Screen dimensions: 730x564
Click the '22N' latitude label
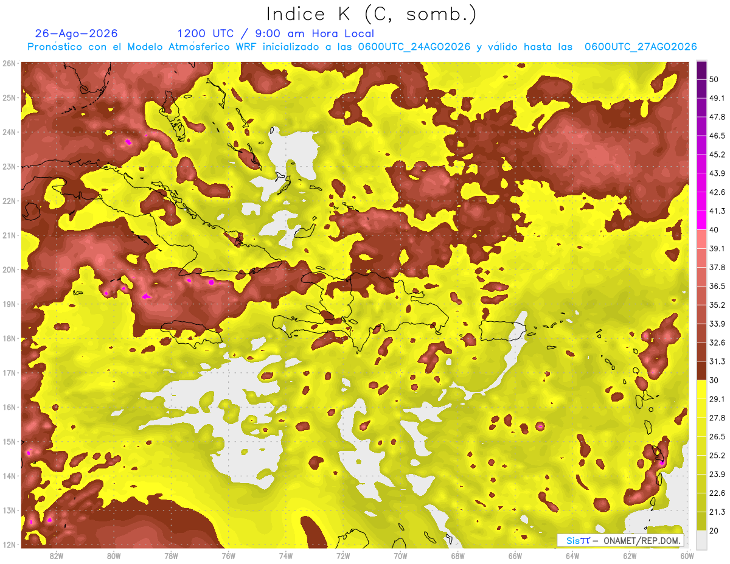(10, 201)
